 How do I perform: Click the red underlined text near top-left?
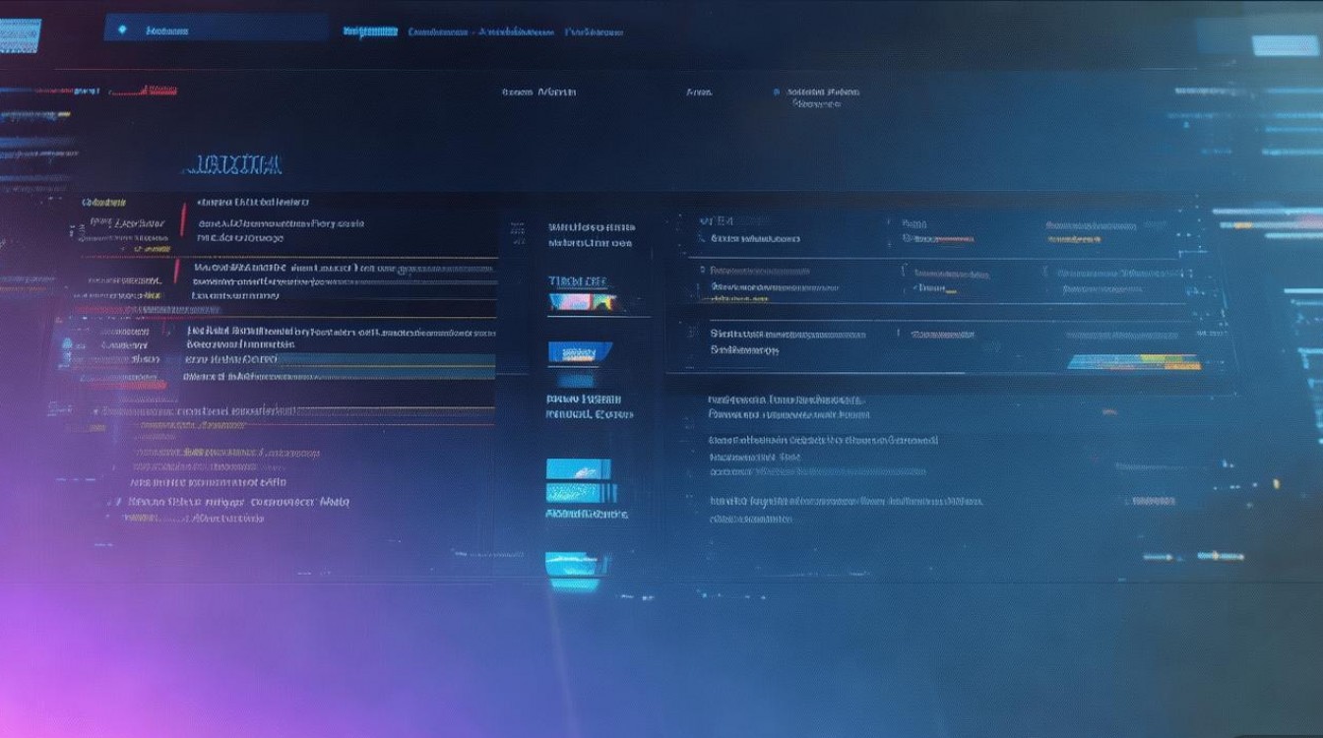(143, 92)
